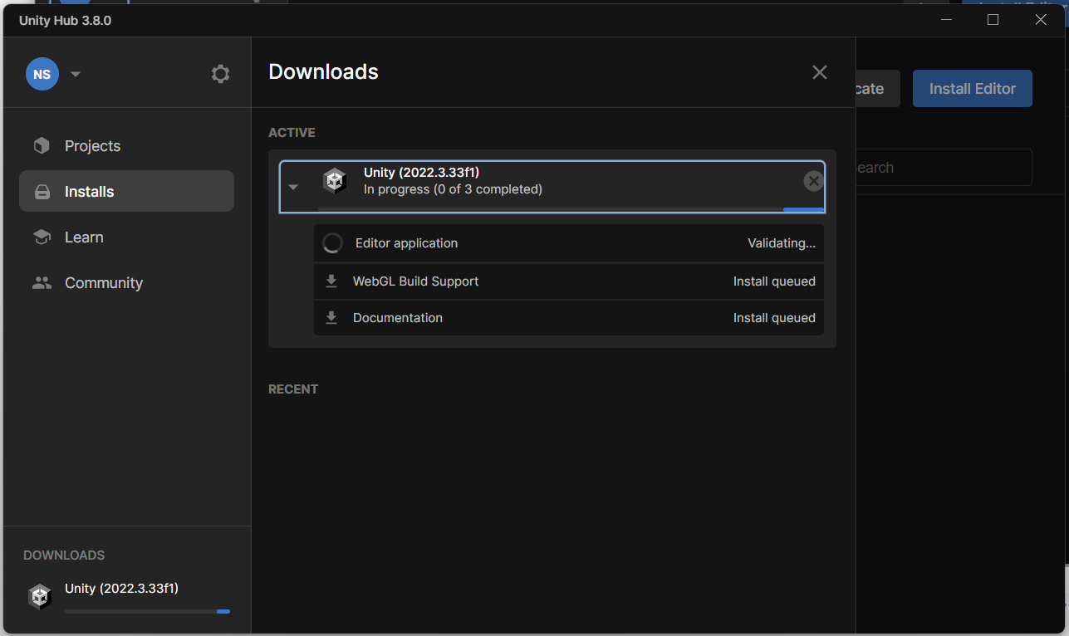Select the WebGL Build Support row text
The width and height of the screenshot is (1069, 636).
coord(415,281)
